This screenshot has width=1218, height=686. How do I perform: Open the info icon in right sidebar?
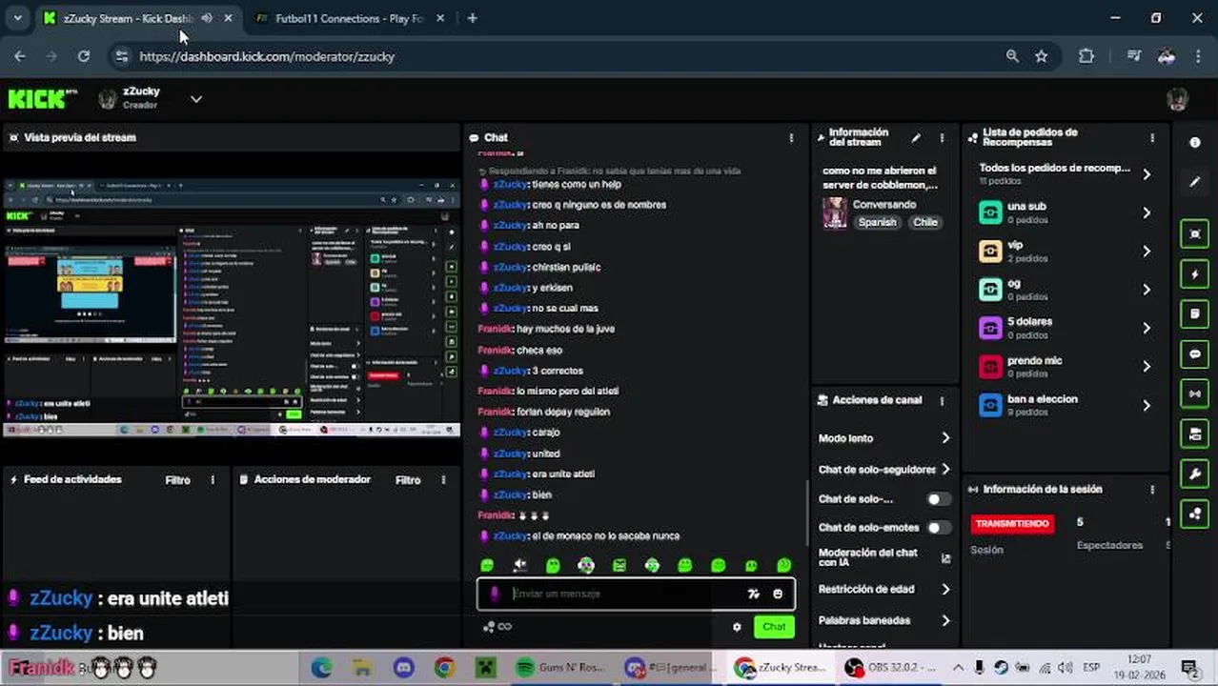pyautogui.click(x=1195, y=142)
